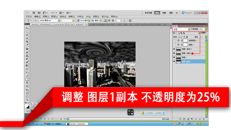This screenshot has height=130, width=231.
Task: Open the font size dropdown
Action: tap(89, 21)
